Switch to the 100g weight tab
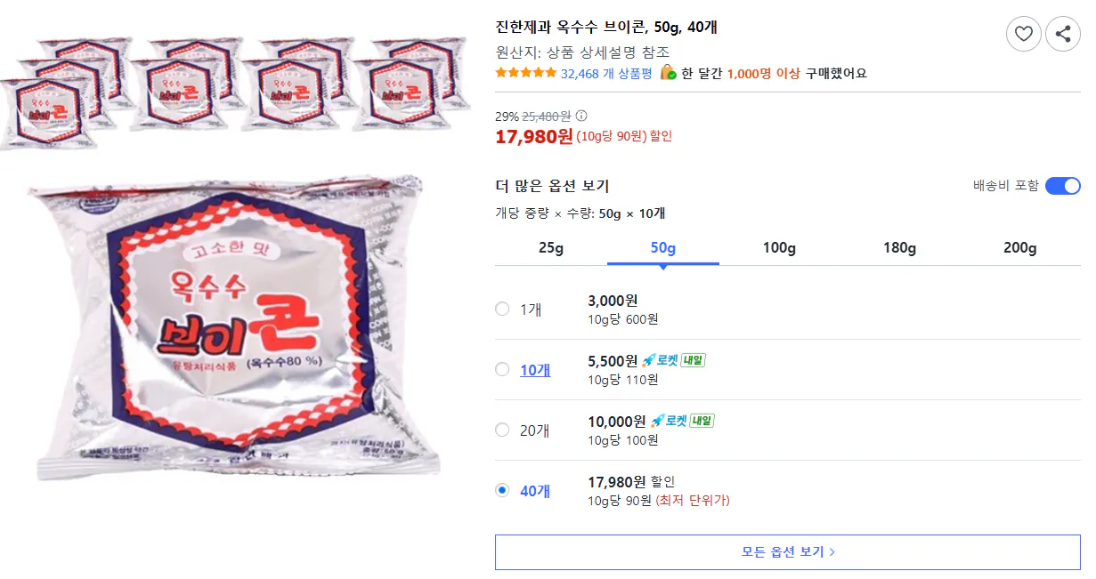The image size is (1096, 579). coord(777,247)
